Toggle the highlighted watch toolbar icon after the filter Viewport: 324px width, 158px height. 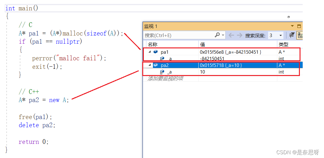(300, 35)
